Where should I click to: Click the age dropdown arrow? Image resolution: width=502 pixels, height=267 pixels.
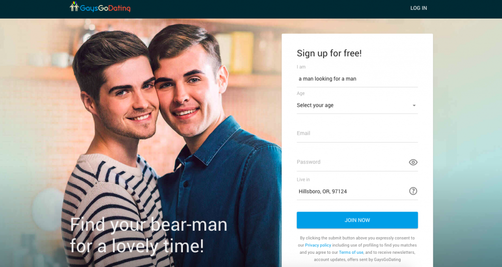point(414,105)
